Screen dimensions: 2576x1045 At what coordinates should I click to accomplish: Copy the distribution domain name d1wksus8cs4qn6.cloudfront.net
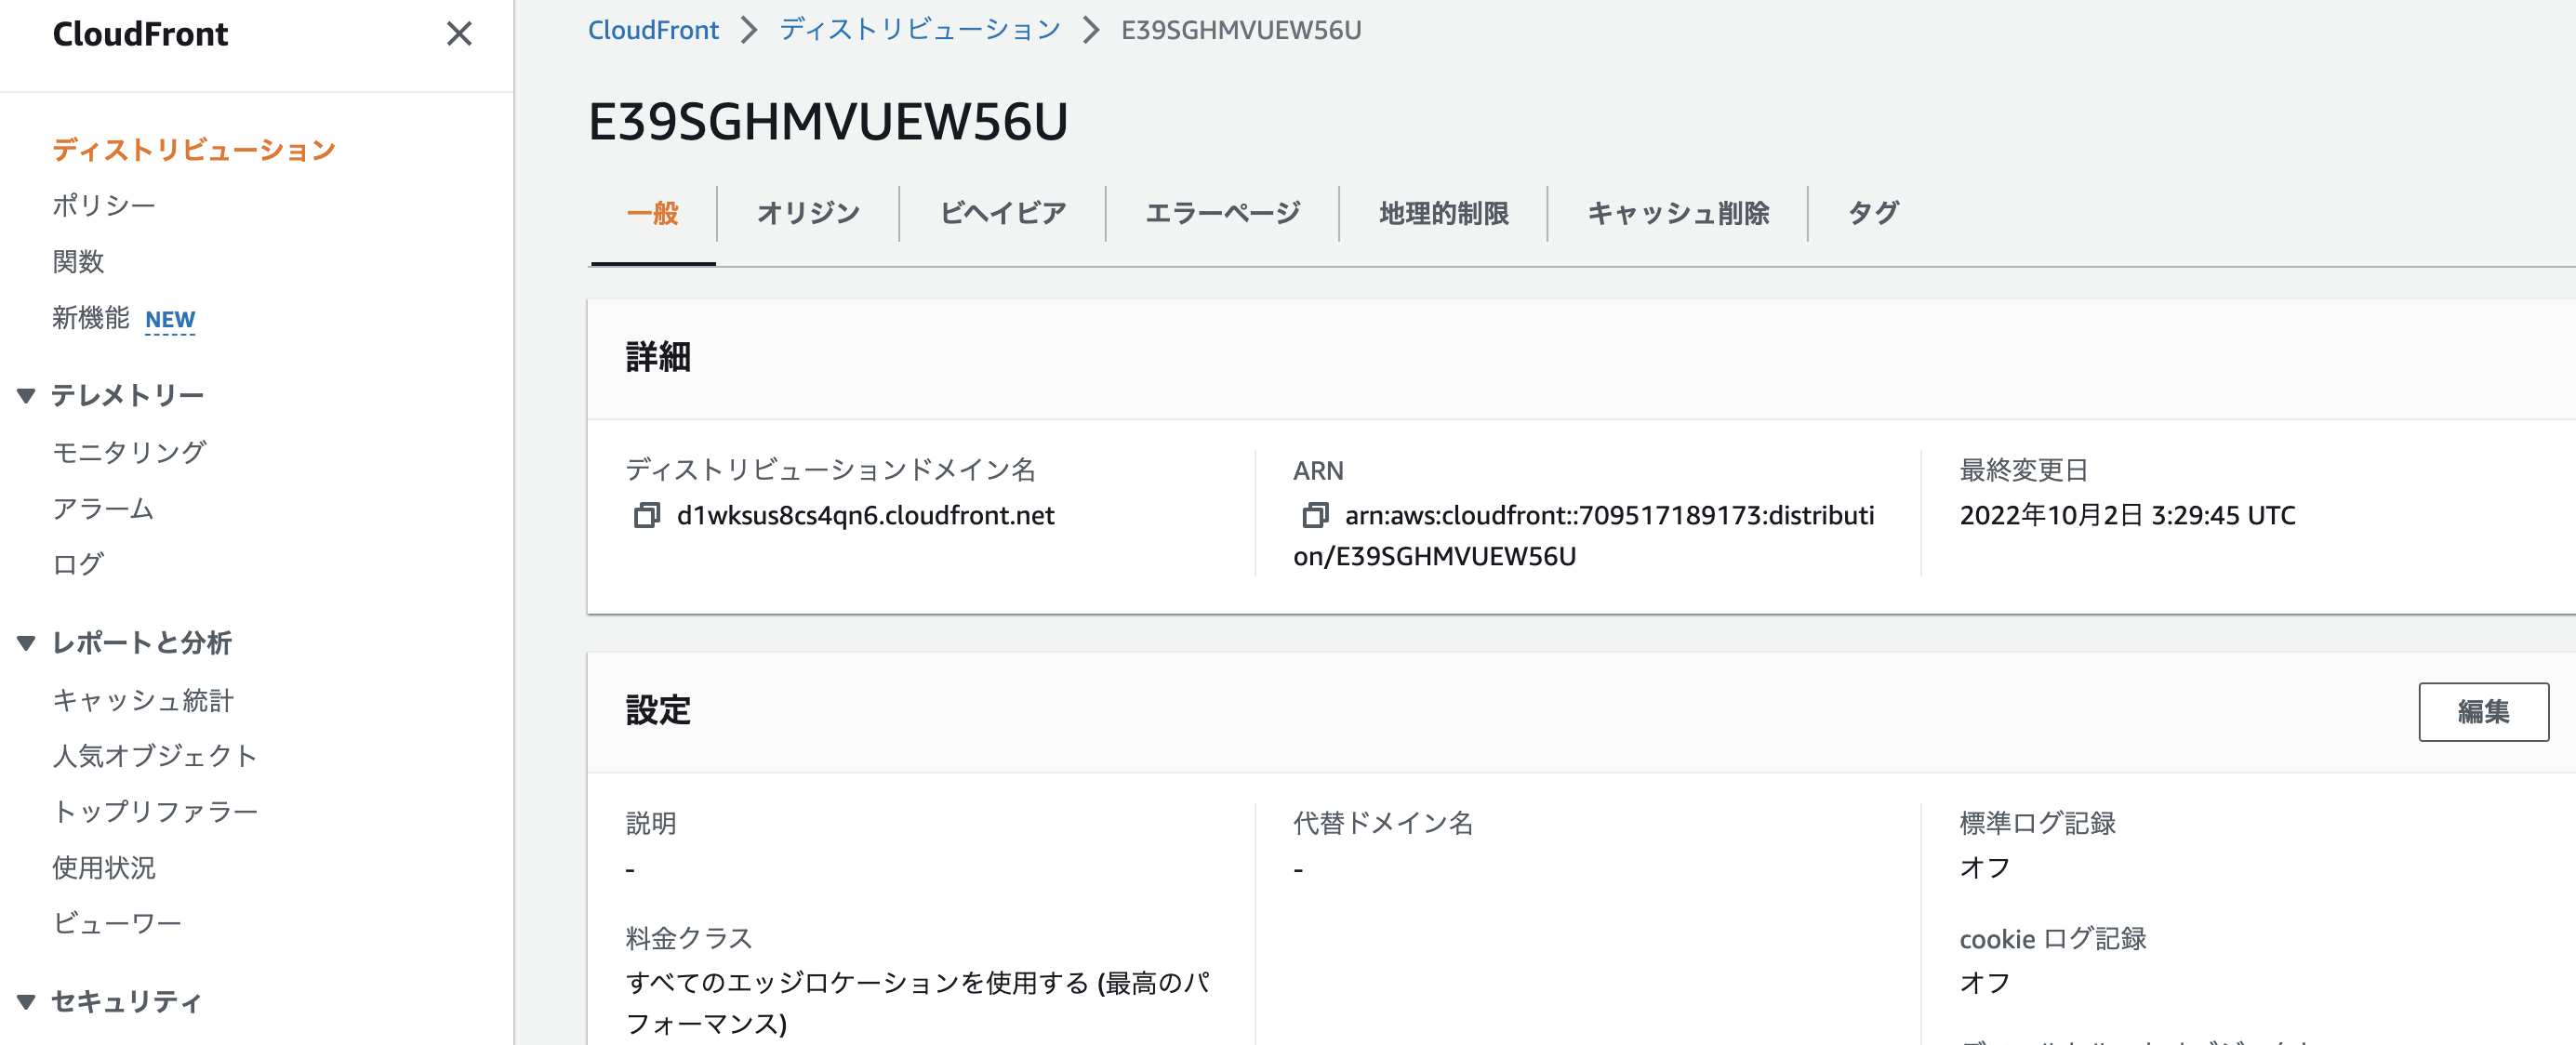645,514
